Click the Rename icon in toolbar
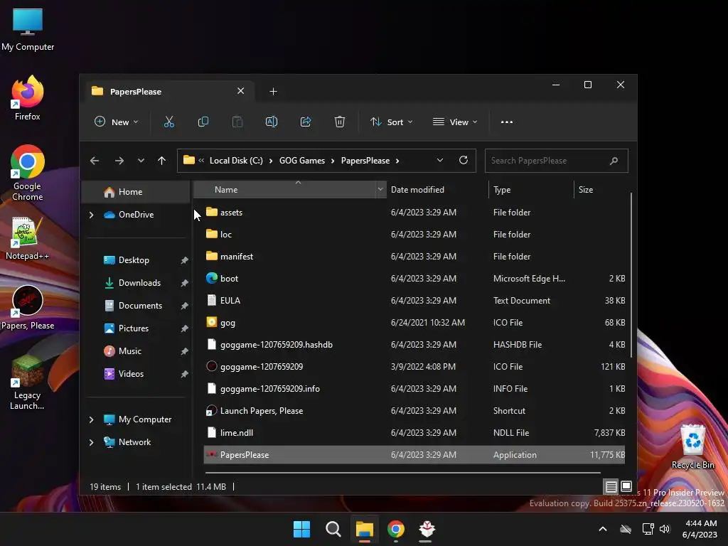Screen dimensions: 728x546 (x=272, y=122)
